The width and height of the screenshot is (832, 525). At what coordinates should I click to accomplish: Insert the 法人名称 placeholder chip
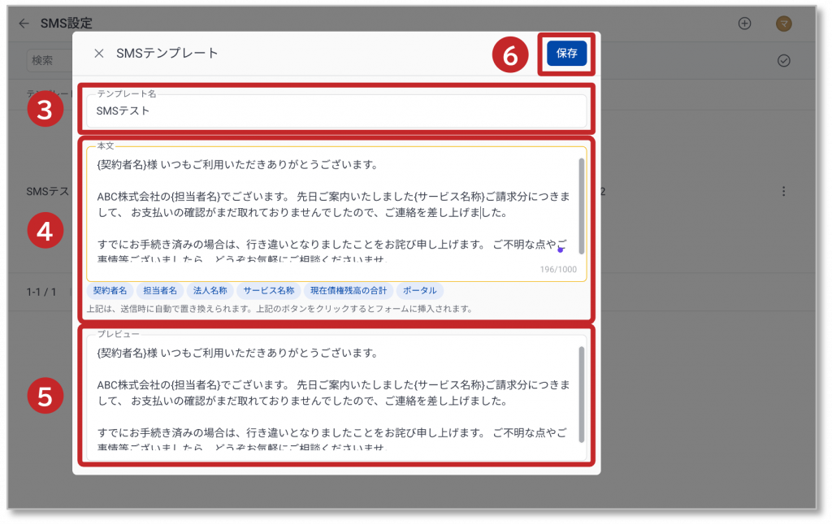pyautogui.click(x=210, y=290)
